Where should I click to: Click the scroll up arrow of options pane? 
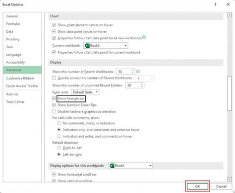(x=229, y=15)
